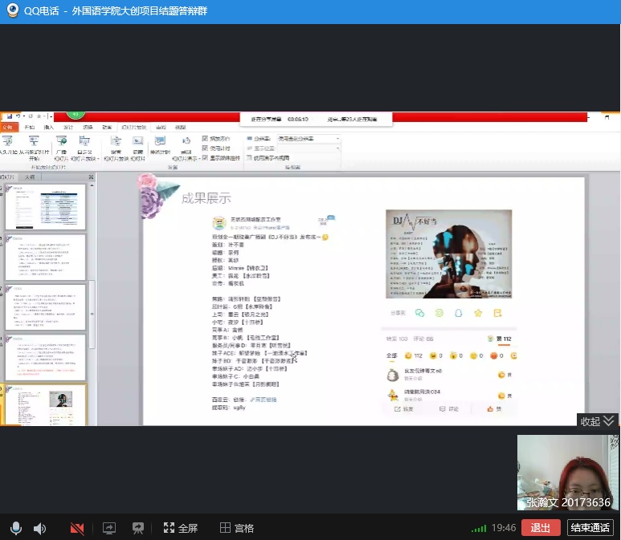Switch to grid view with 宫格
Screen dimensions: 621x540
(x=237, y=528)
